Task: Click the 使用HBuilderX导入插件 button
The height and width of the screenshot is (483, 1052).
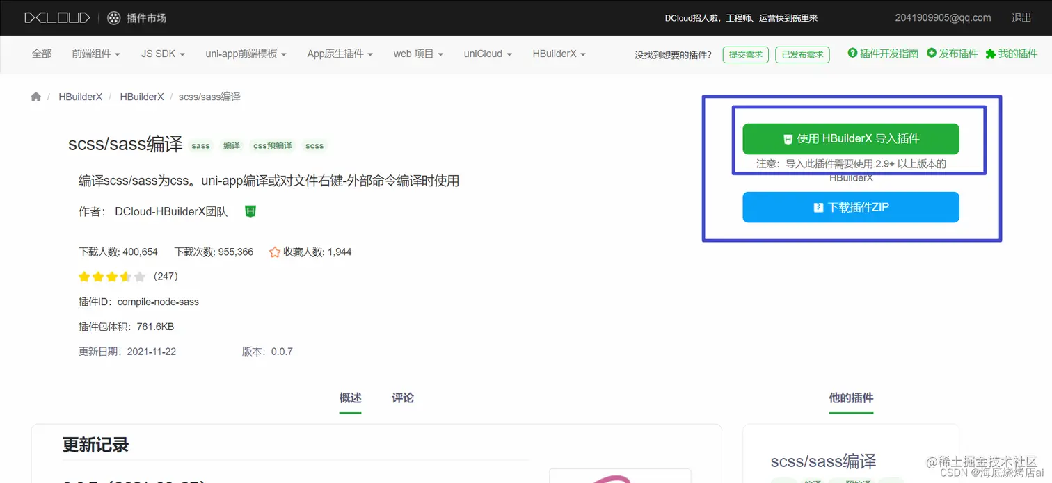Action: 850,138
